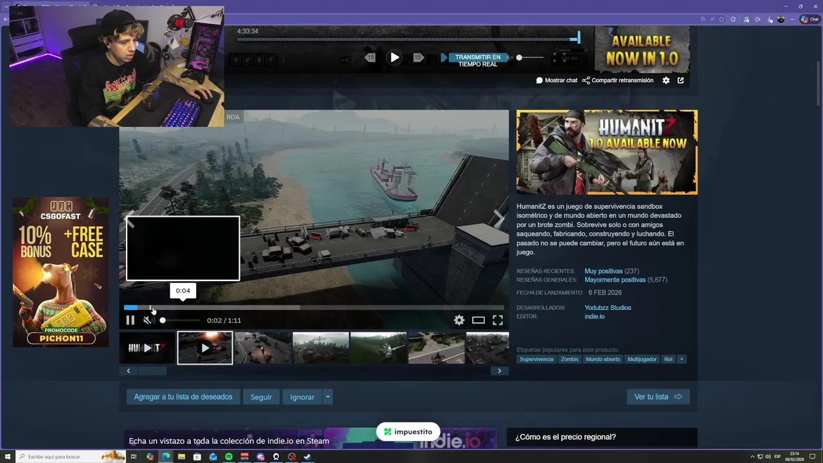Click Mostrar chat toggle
This screenshot has width=823, height=463.
pyautogui.click(x=557, y=80)
